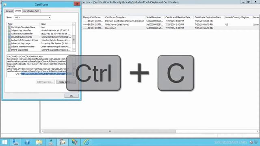Image resolution: width=260 pixels, height=146 pixels.
Task: Sort by Issued Country/Region column
Action: click(238, 17)
